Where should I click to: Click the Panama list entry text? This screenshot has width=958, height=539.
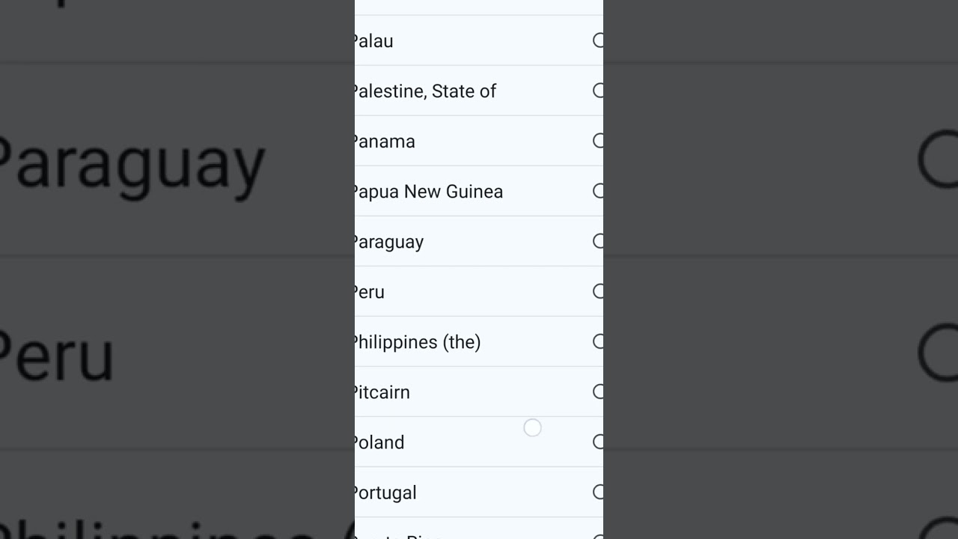click(385, 141)
